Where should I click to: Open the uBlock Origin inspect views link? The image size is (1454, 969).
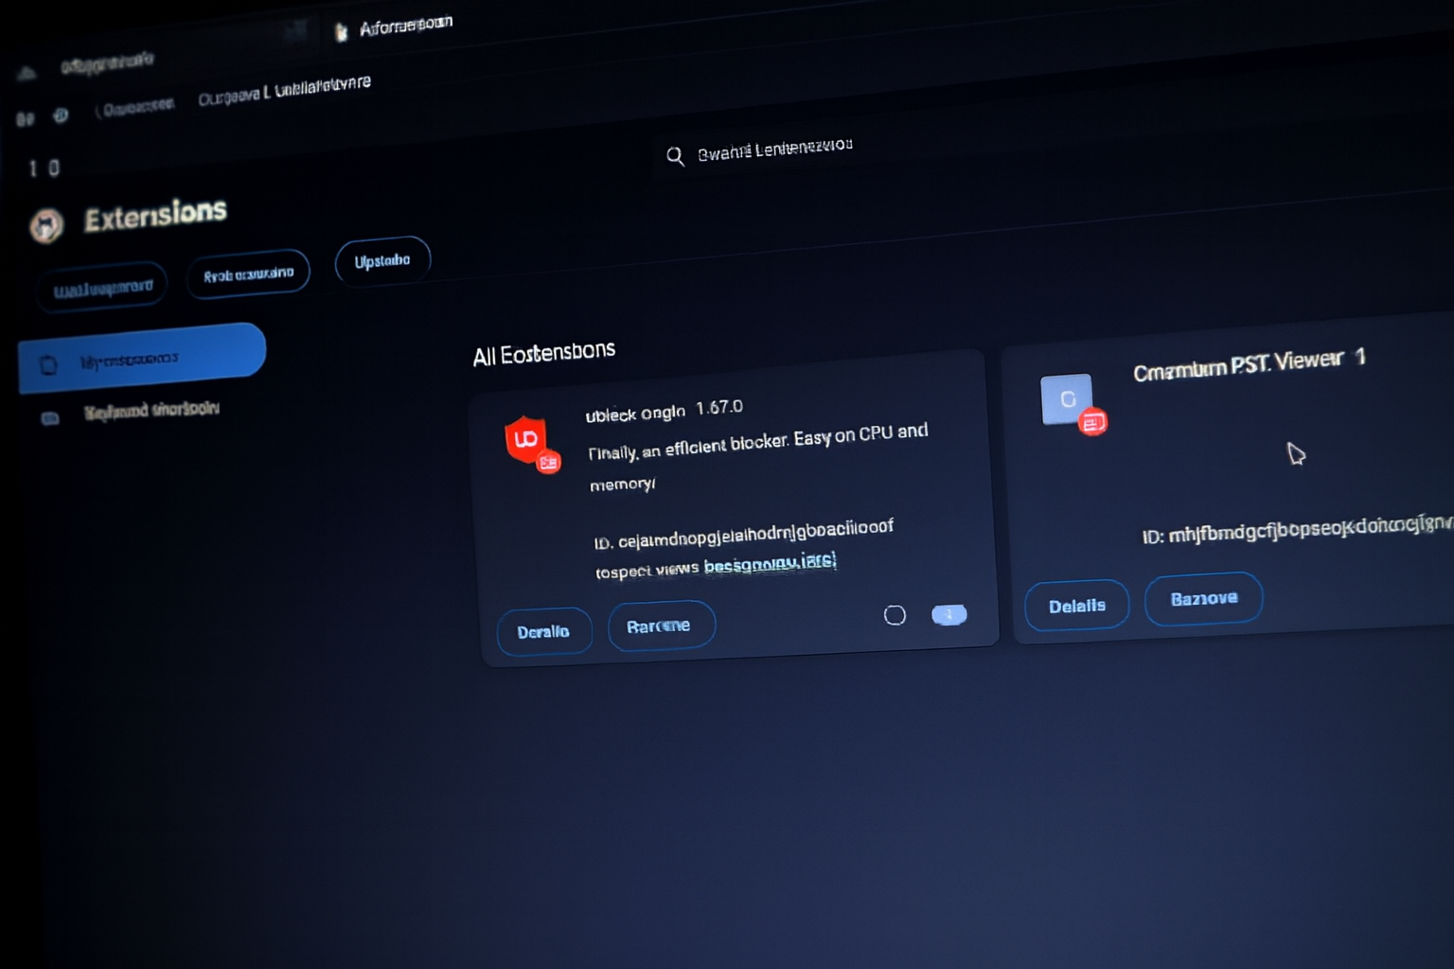point(770,564)
